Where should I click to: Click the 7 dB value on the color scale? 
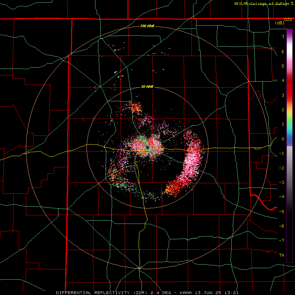283,37
